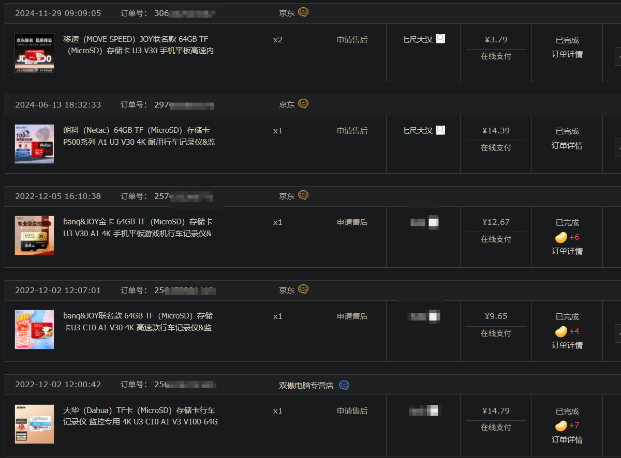The image size is (621, 458).
Task: Click order date 2022-12-02 12:00:42
Action: [x=58, y=385]
